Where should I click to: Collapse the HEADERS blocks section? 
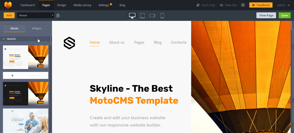point(4,39)
